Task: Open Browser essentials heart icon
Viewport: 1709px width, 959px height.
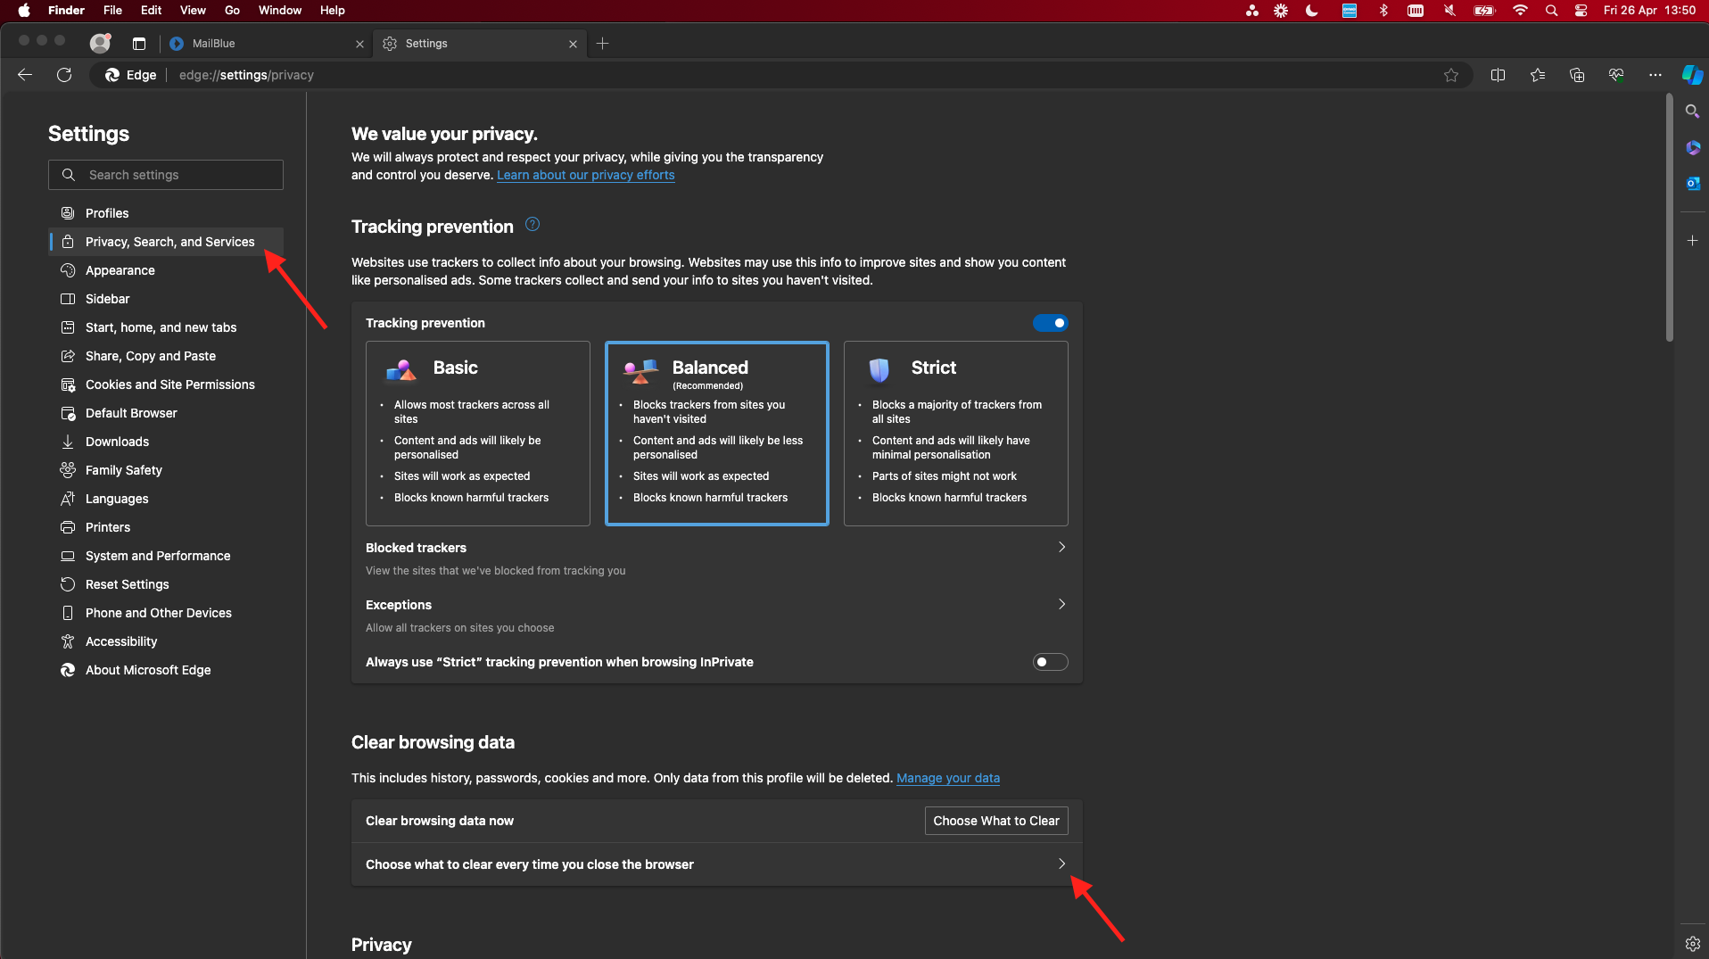Action: click(x=1616, y=75)
